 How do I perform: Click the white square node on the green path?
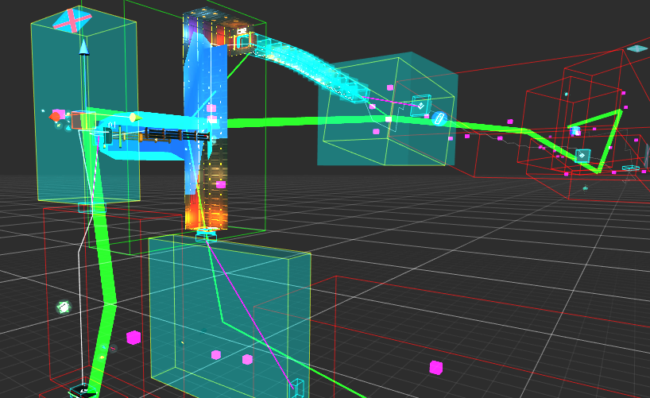pos(389,119)
